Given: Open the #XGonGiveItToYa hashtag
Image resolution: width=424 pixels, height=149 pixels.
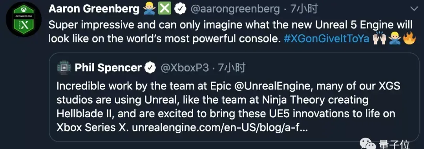Looking at the screenshot, I should (327, 39).
